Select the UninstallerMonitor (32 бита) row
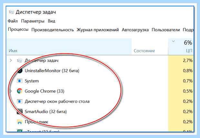 point(100,71)
